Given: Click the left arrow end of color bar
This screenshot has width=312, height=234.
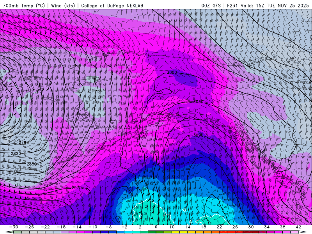Looking at the screenshot, I should click(9, 232).
